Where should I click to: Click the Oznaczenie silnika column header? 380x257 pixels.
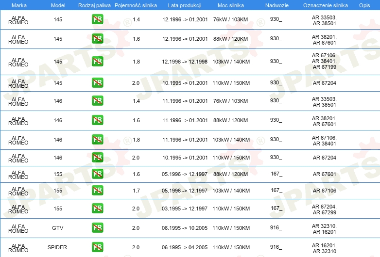click(x=326, y=5)
